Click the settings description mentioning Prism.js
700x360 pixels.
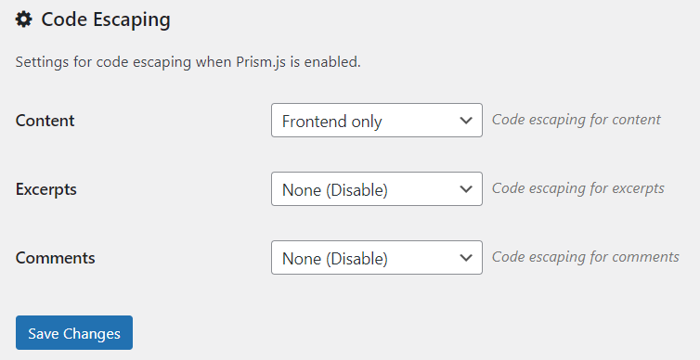(x=188, y=62)
